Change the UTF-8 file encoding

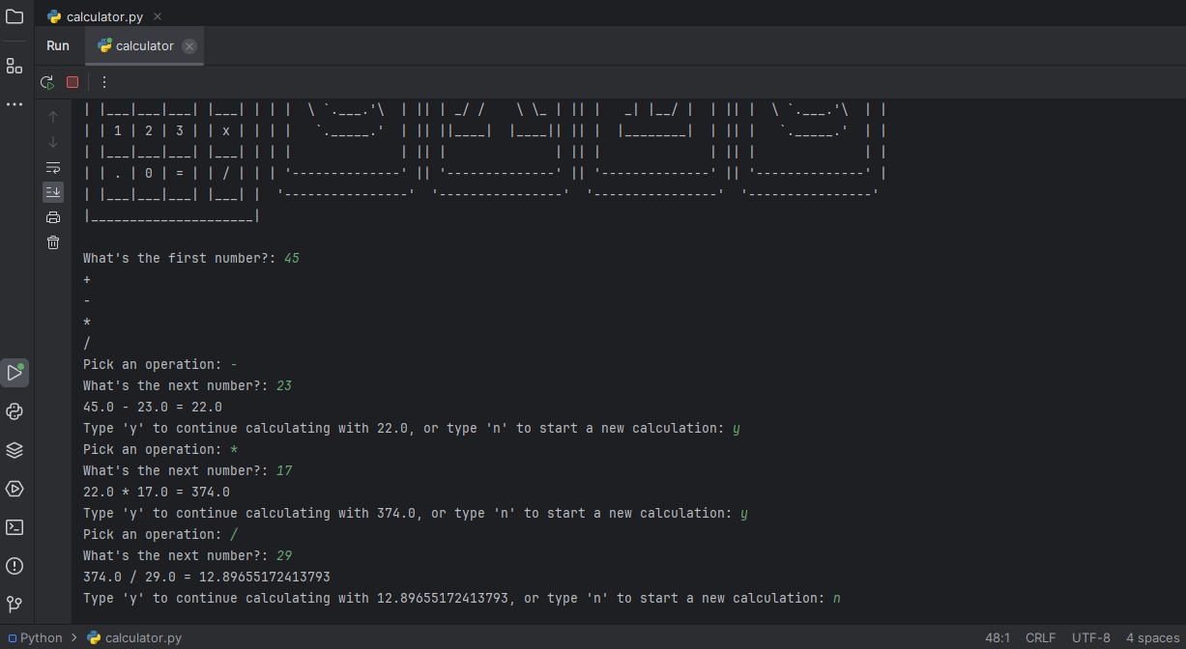pyautogui.click(x=1090, y=637)
